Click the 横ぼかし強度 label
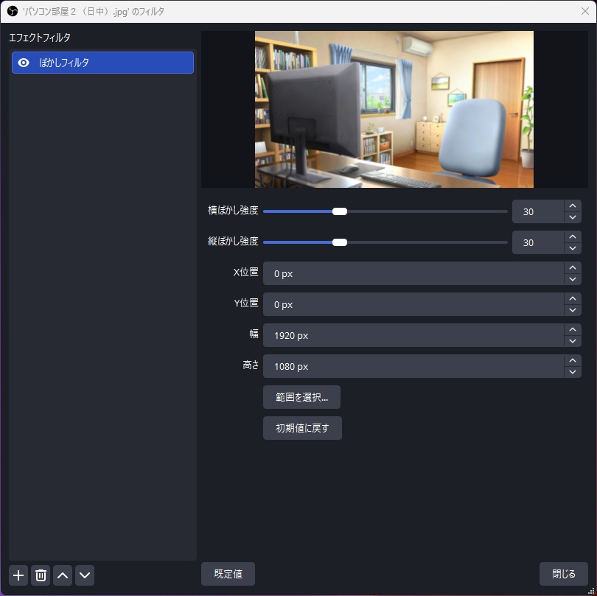The height and width of the screenshot is (596, 597). pos(233,211)
